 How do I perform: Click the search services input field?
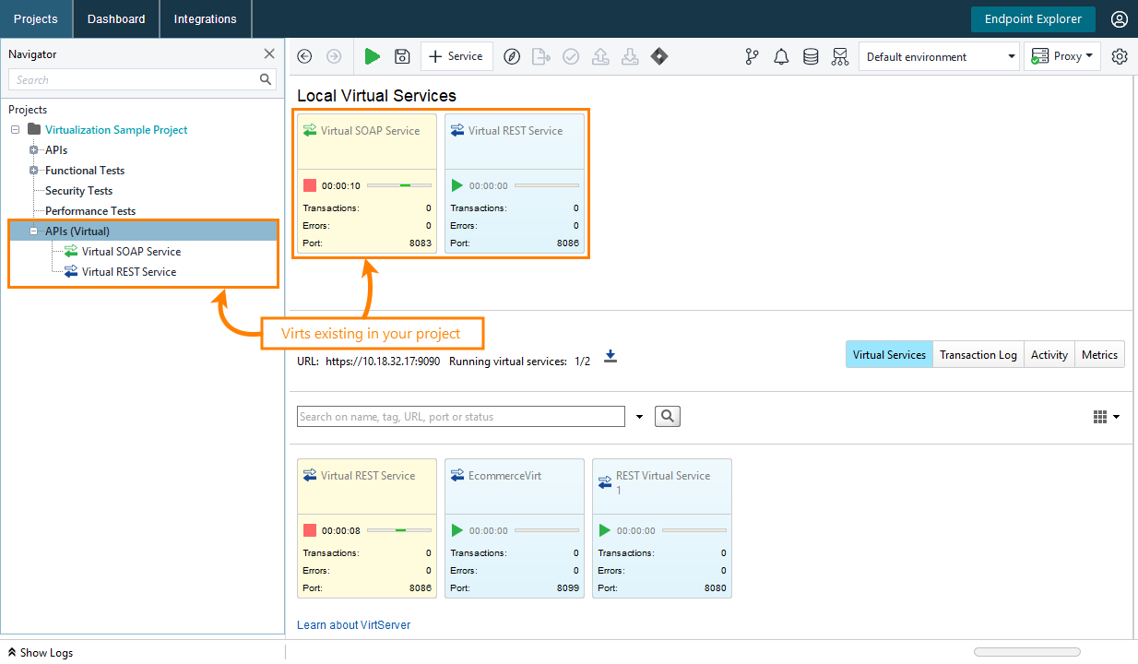click(x=460, y=416)
